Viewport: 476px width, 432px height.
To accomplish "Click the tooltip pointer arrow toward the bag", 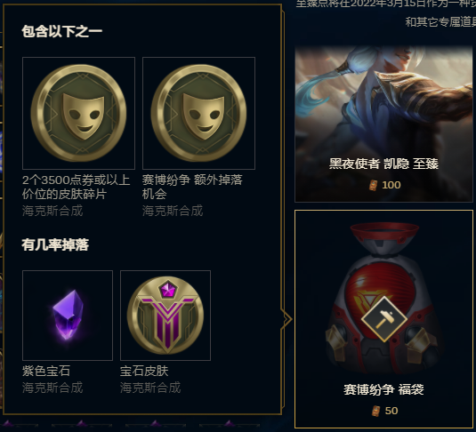I will click(x=286, y=319).
